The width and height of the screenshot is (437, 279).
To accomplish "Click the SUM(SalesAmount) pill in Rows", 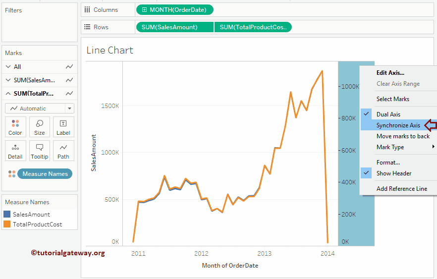I will tap(169, 27).
